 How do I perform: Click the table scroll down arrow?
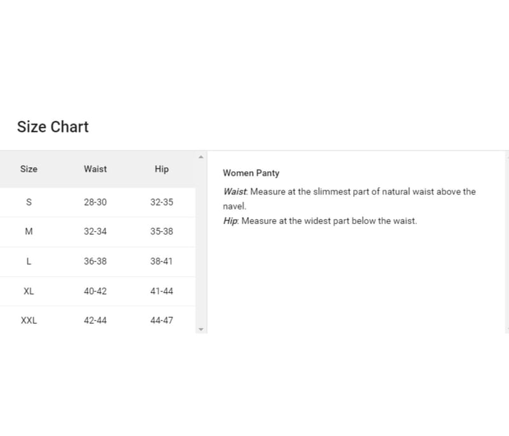(x=201, y=329)
